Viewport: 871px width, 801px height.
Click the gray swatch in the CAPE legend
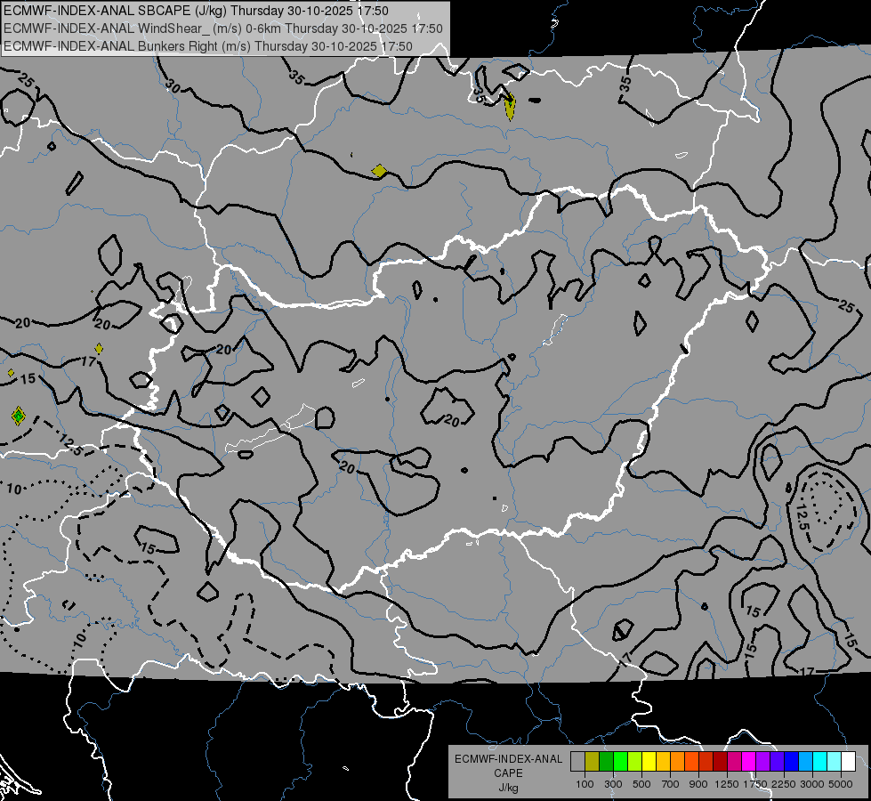[x=577, y=762]
